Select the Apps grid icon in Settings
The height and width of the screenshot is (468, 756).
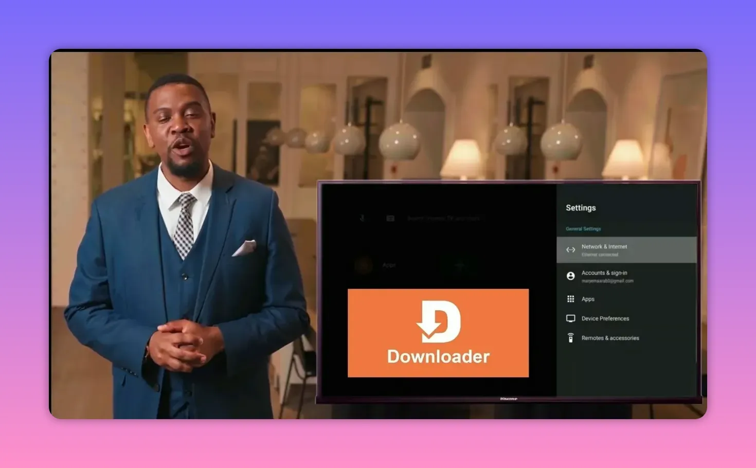point(570,299)
